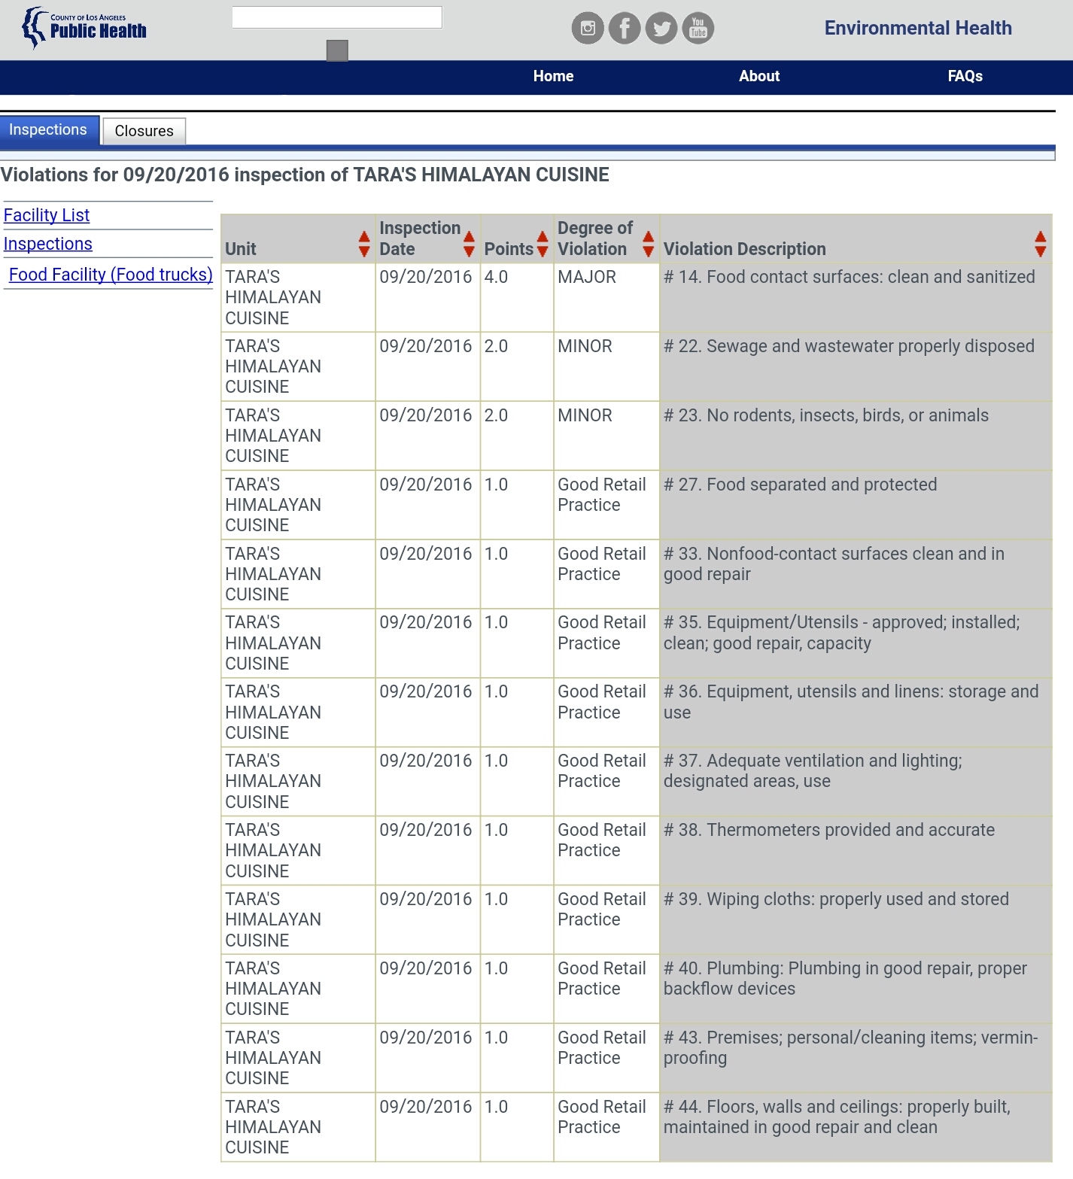
Task: Open FAQs in the navigation bar
Action: point(965,76)
